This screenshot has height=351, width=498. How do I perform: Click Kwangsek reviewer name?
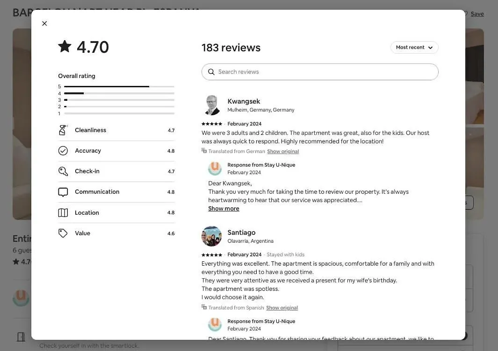coord(244,101)
